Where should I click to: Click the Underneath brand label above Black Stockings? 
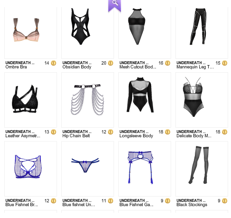(x=191, y=200)
